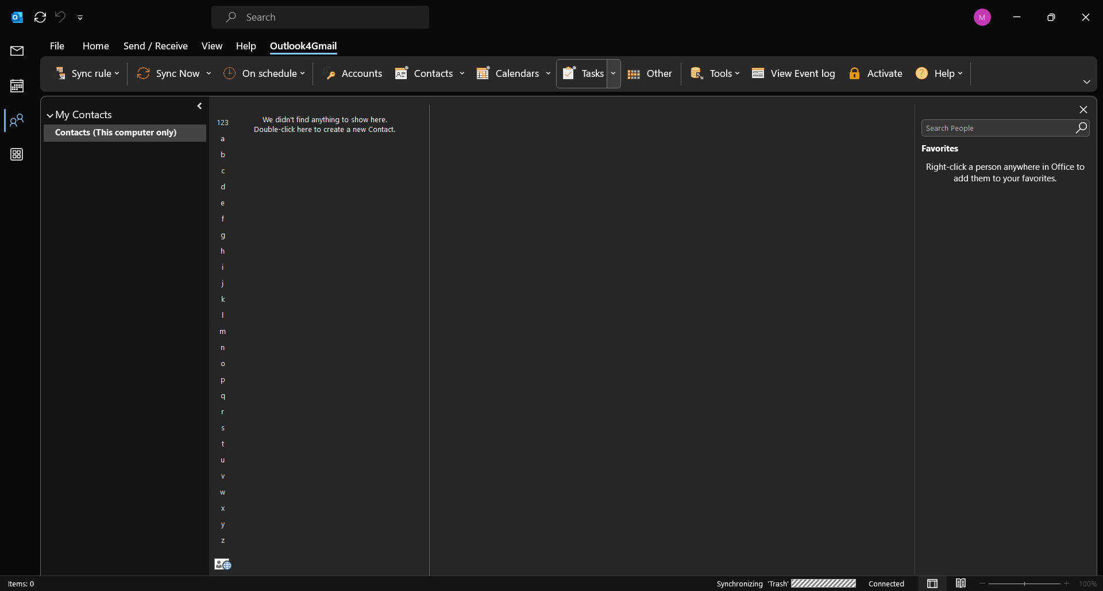Open View Event log
Screen dimensions: 1103x591
click(793, 73)
